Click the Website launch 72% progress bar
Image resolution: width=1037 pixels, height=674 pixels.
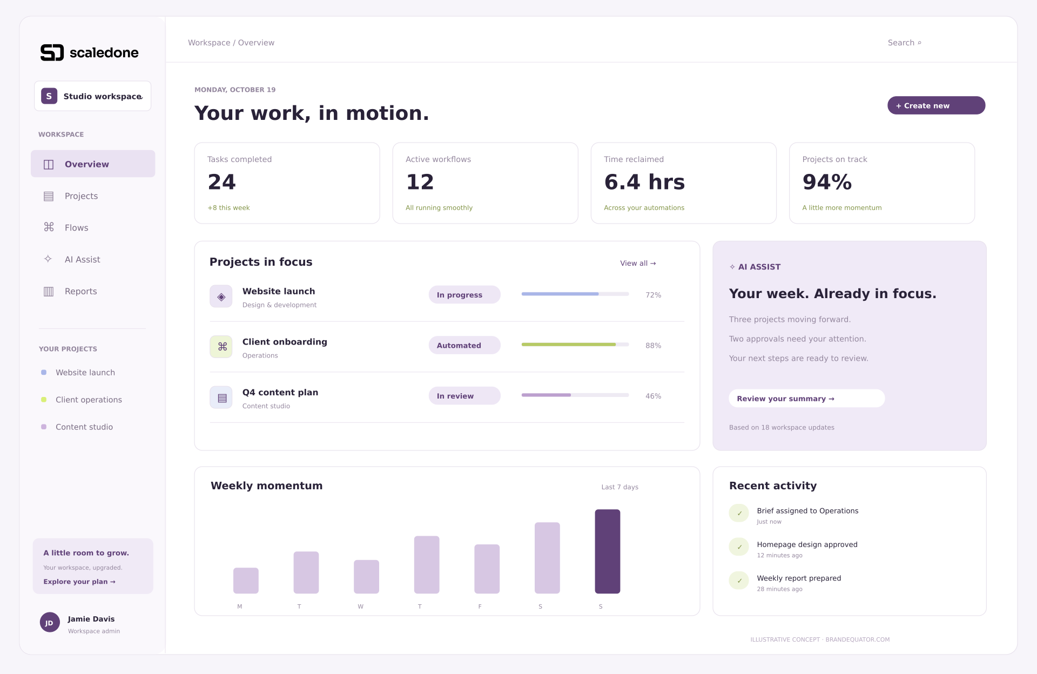pos(575,294)
